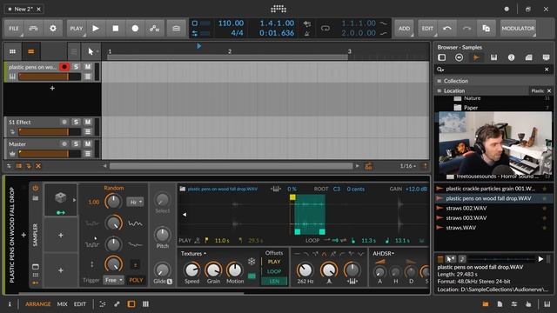Toggle the sampler device power button
This screenshot has height=313, width=557.
click(36, 188)
